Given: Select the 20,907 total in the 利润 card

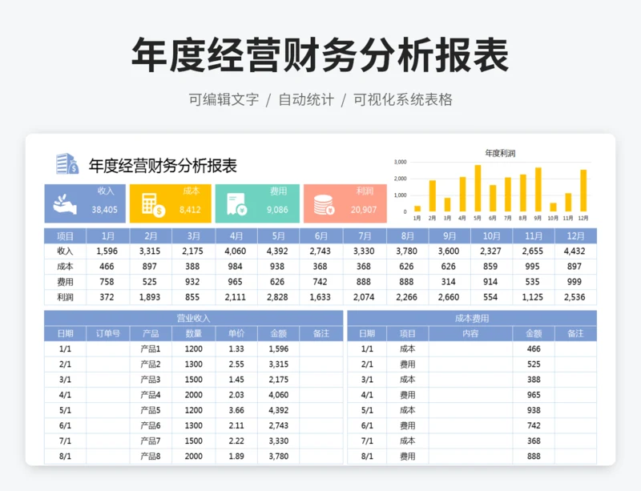Looking at the screenshot, I should click(364, 210).
